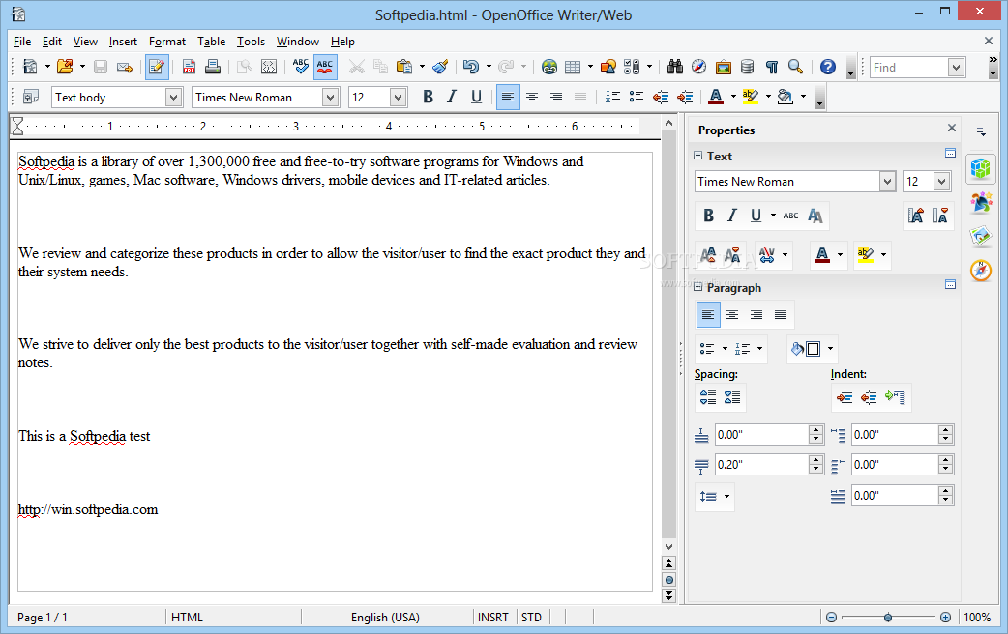Collapse the Paragraph section in Properties
Screen dimensions: 1008x634
pyautogui.click(x=697, y=287)
